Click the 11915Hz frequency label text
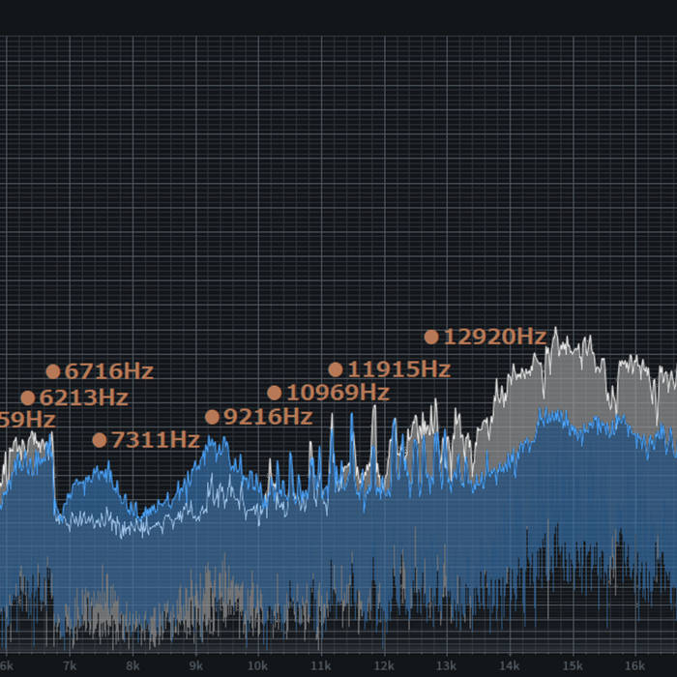Image resolution: width=677 pixels, height=677 pixels. [398, 369]
